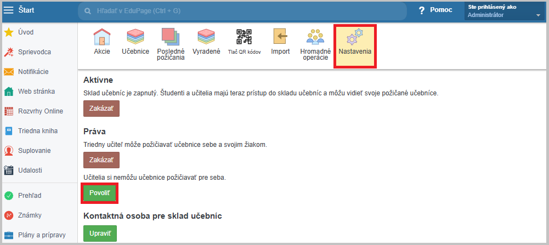The height and width of the screenshot is (245, 549).
Task: Select Notifikácie in the sidebar
Action: click(x=33, y=72)
